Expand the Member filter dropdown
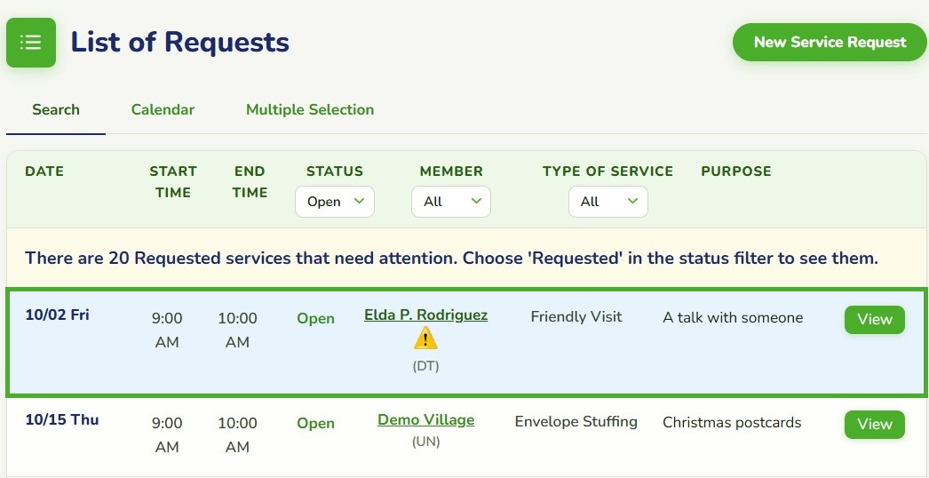 click(451, 202)
